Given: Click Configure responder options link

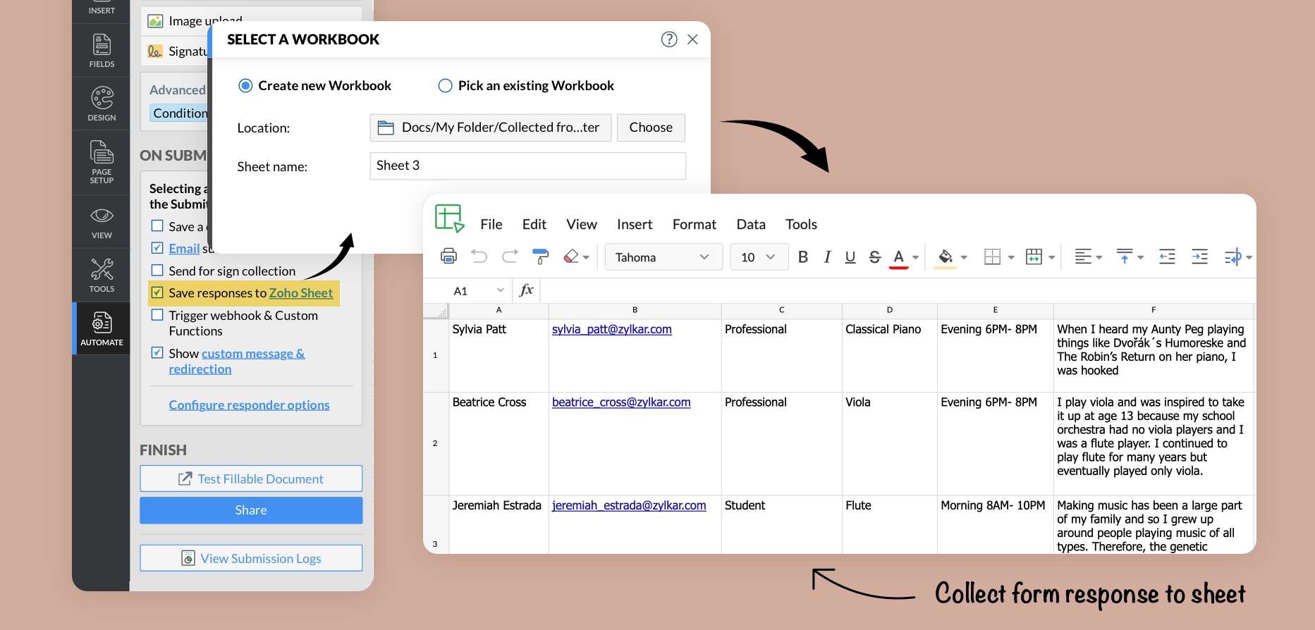Looking at the screenshot, I should (x=249, y=405).
